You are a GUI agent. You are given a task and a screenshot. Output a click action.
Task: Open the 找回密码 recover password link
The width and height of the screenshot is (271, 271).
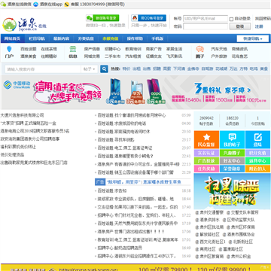pyautogui.click(x=263, y=19)
